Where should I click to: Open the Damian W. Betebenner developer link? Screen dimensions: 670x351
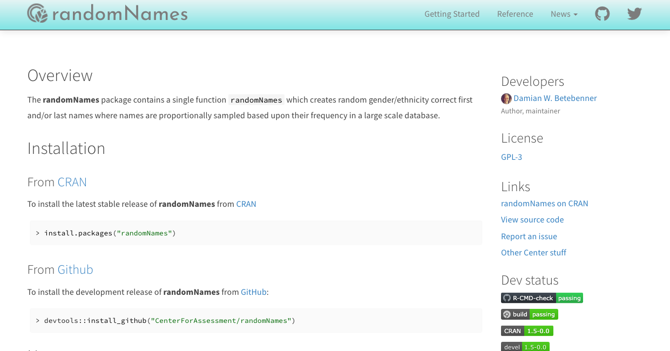[555, 98]
